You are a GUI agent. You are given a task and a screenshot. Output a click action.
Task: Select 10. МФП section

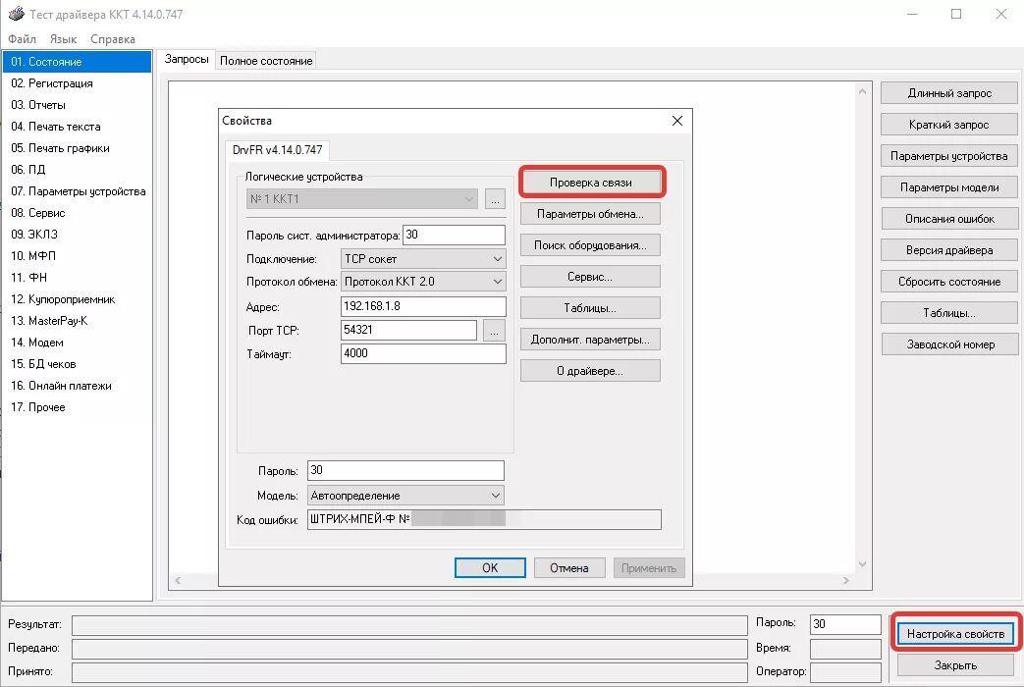pyautogui.click(x=77, y=256)
